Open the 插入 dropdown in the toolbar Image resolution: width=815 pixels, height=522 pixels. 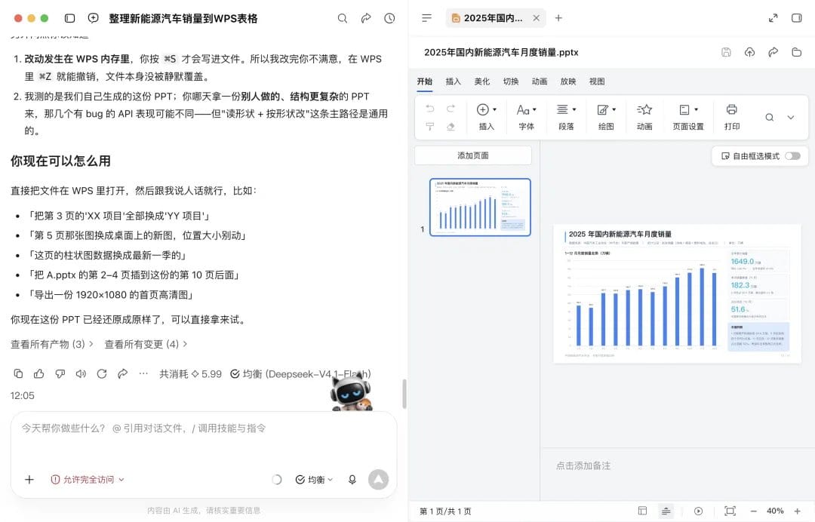click(x=487, y=117)
